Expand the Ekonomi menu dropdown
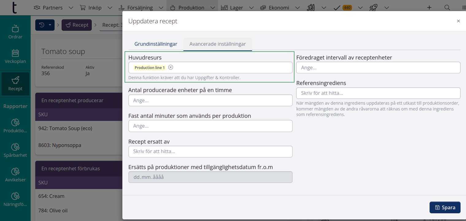The width and height of the screenshot is (466, 221). (297, 8)
